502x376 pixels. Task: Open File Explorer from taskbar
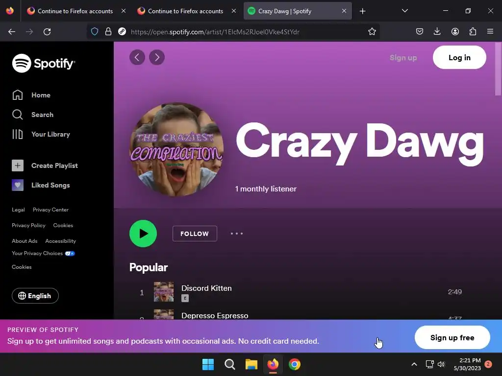tap(251, 364)
